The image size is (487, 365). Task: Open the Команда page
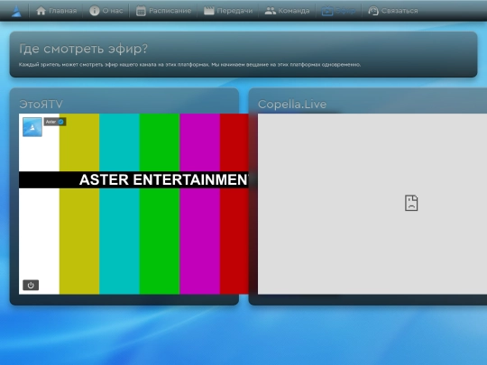[x=287, y=11]
